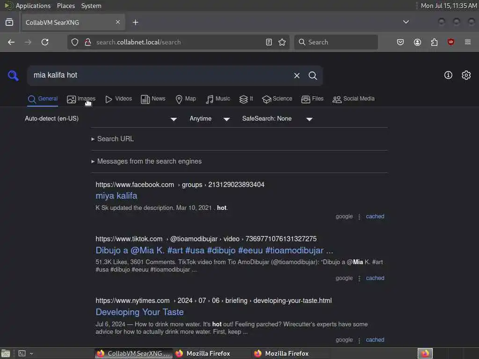Open the language Auto-detect dropdown
479x359 pixels.
(x=101, y=119)
